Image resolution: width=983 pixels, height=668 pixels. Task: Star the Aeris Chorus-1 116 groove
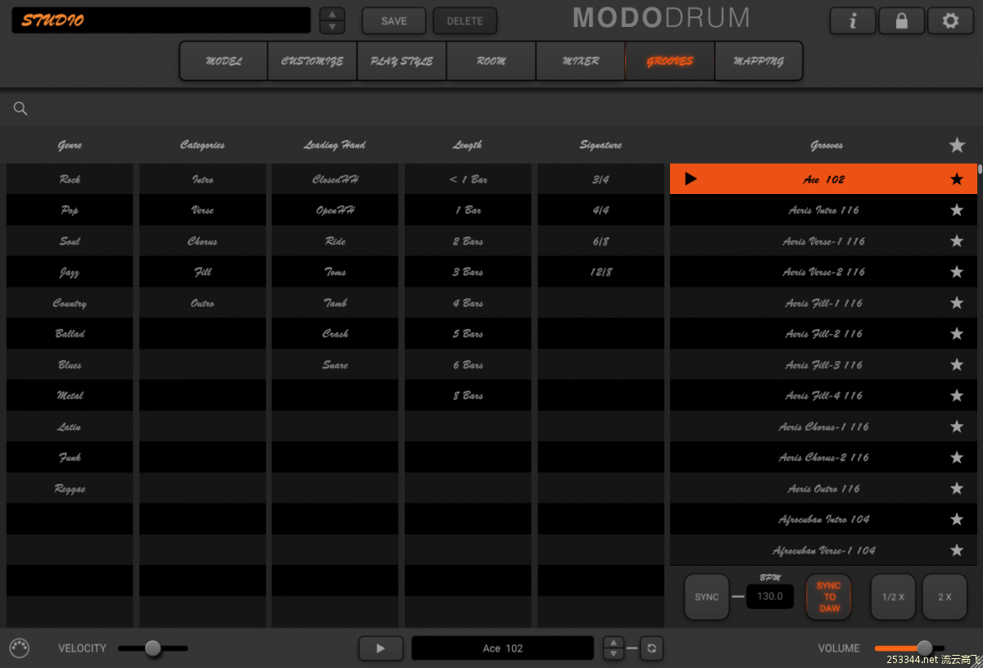click(957, 427)
